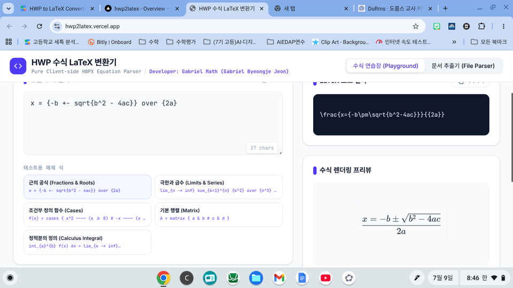
Task: Click the green extension icon in toolbar
Action: [x=437, y=26]
